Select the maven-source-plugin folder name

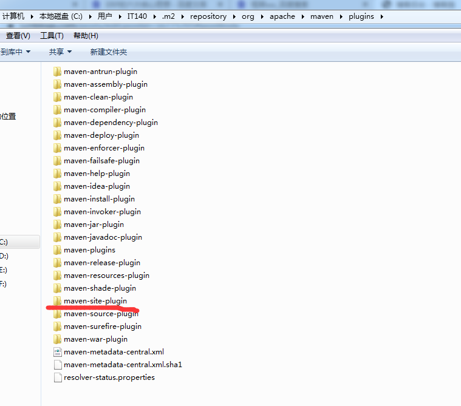coord(101,314)
